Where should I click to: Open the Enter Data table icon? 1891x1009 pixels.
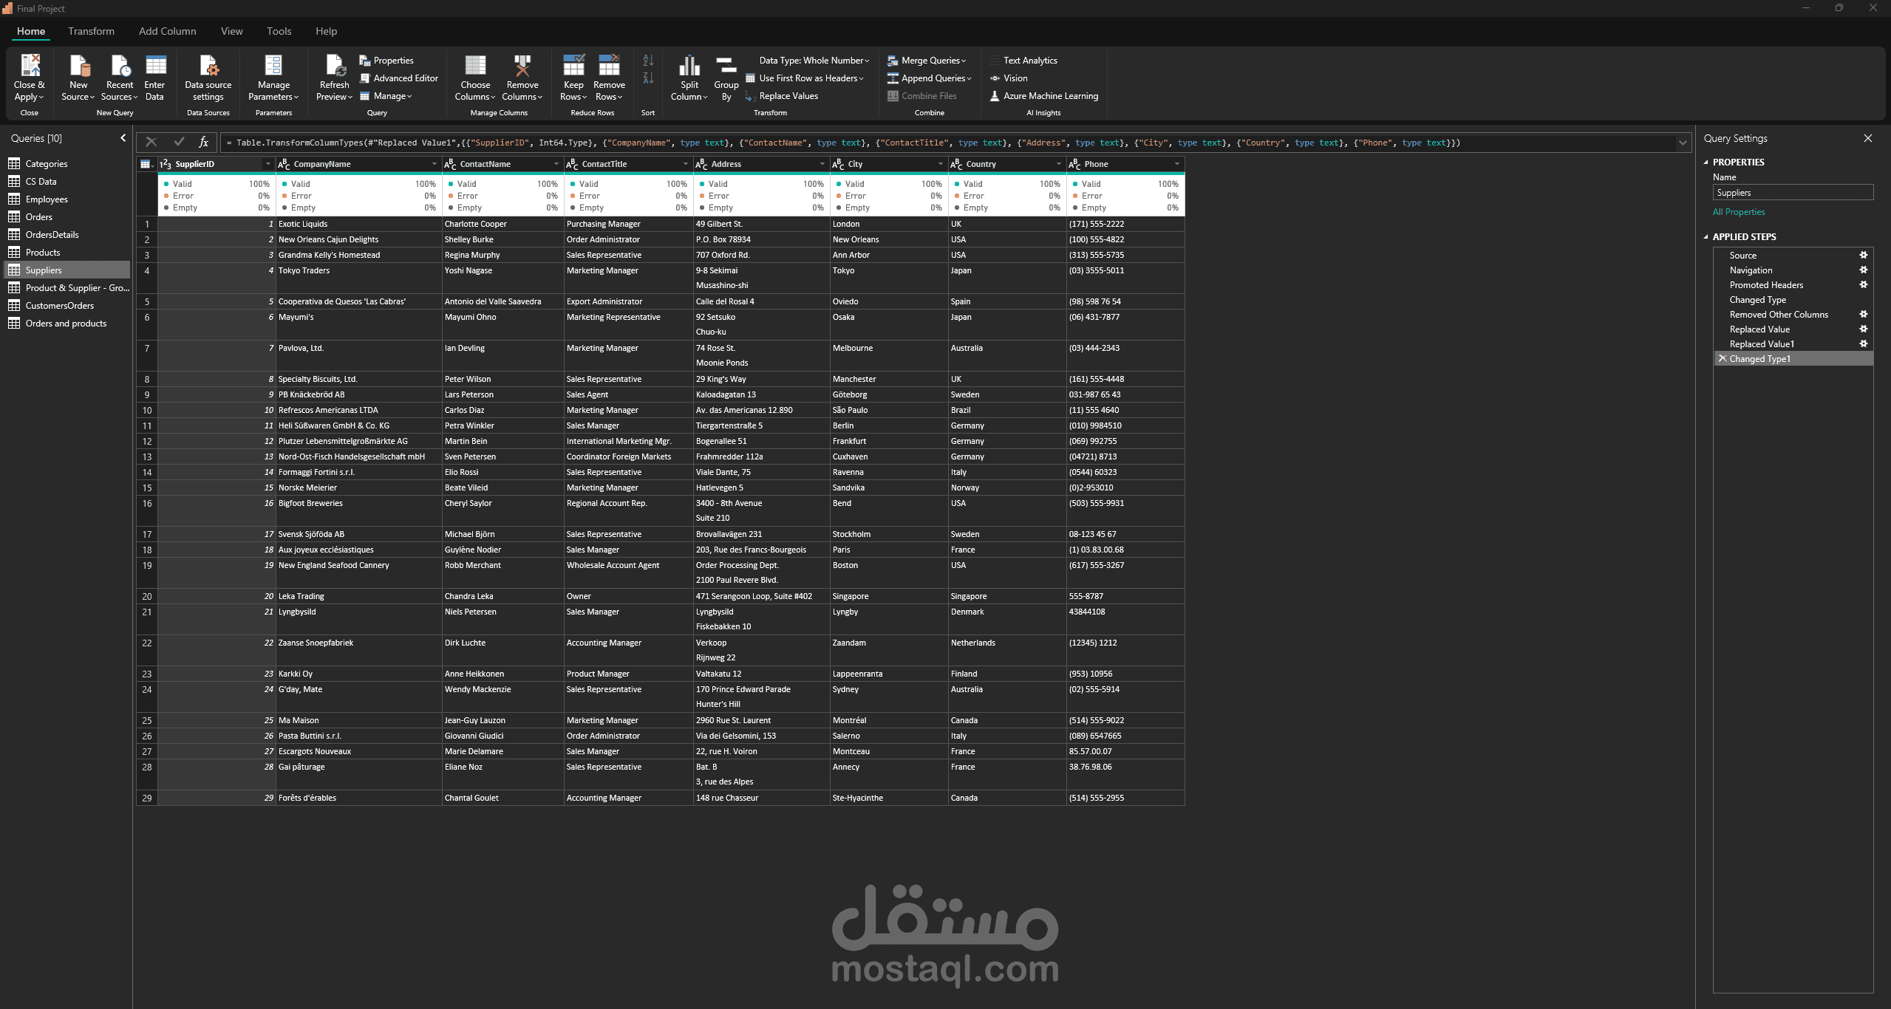pyautogui.click(x=155, y=66)
